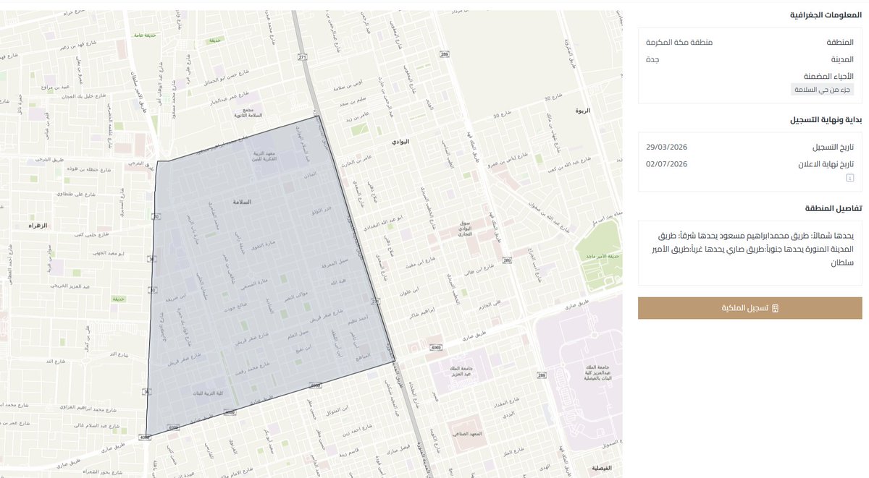Select the end date 02/07/2026
Screen dimensions: 869x478
pyautogui.click(x=666, y=163)
